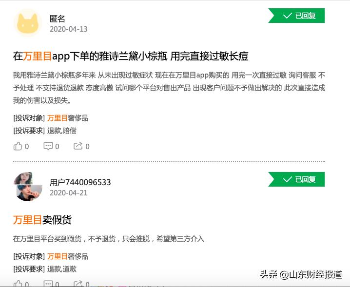Click username 用户7440096533

click(80, 182)
